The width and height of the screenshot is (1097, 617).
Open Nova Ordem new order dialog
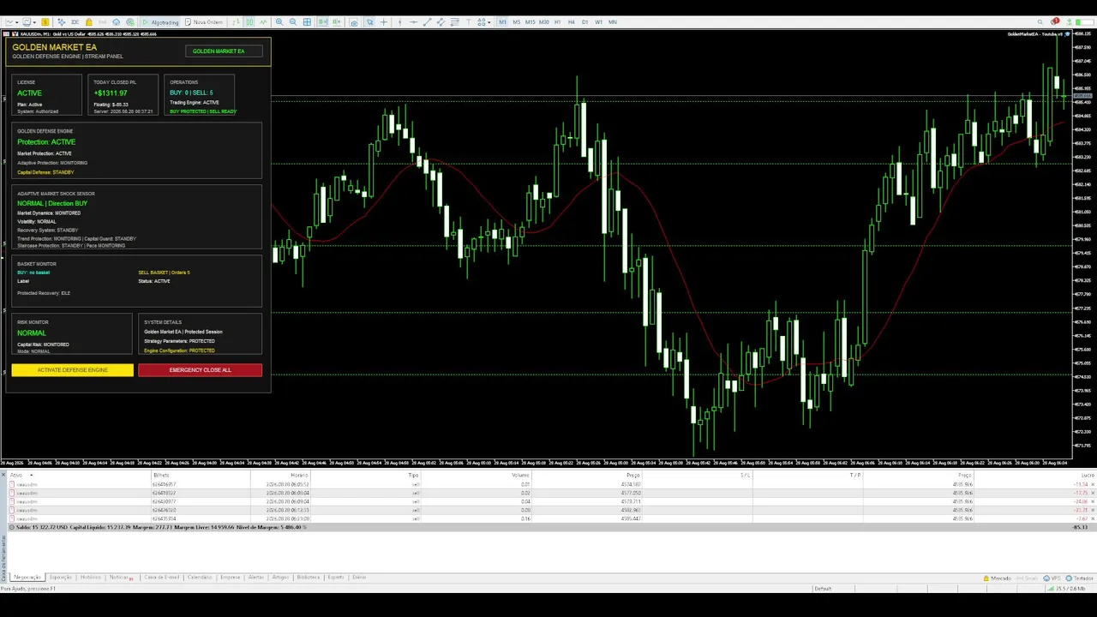tap(205, 22)
